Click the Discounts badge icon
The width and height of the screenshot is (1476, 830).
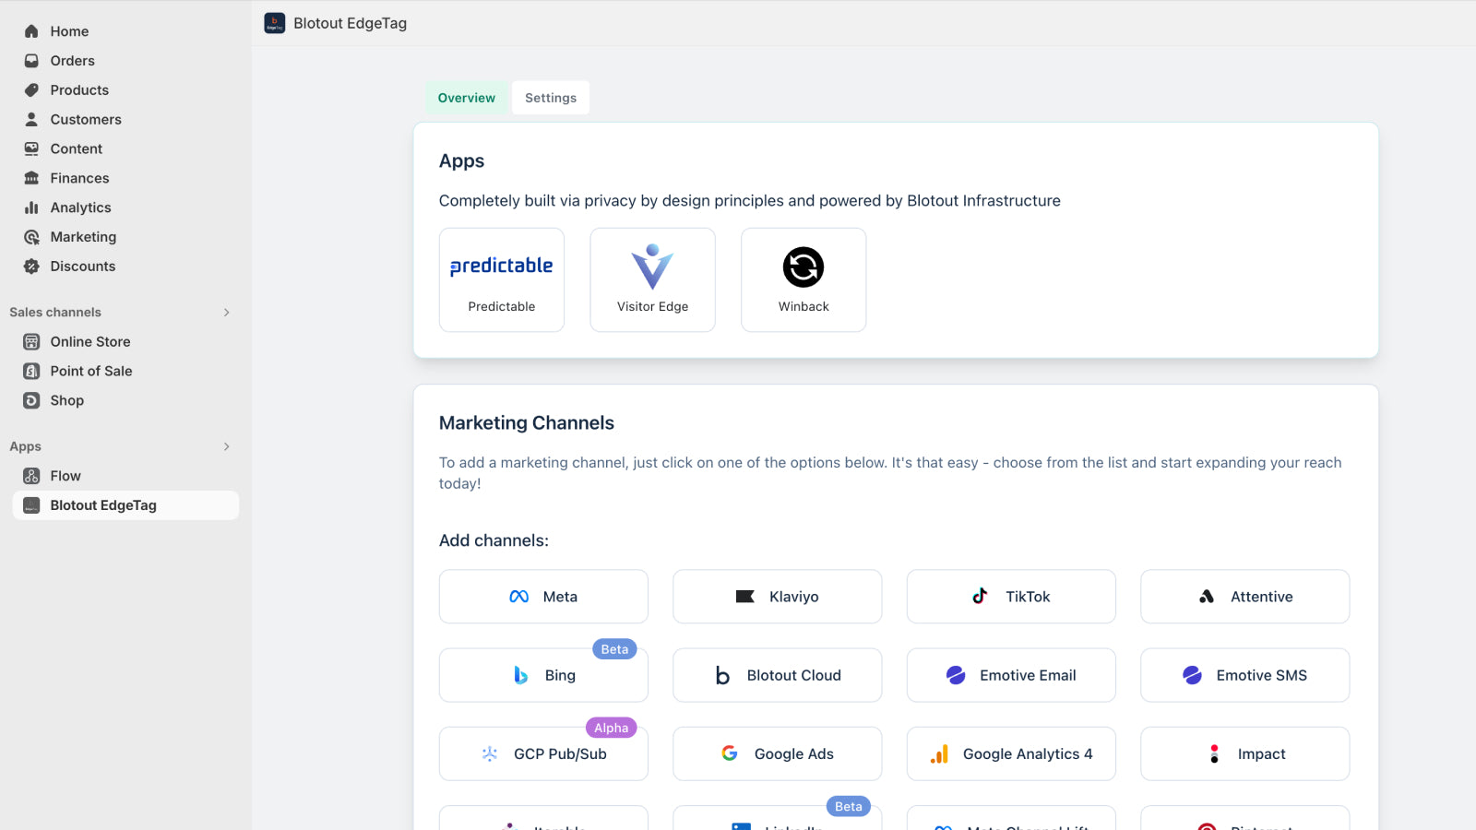pyautogui.click(x=31, y=267)
